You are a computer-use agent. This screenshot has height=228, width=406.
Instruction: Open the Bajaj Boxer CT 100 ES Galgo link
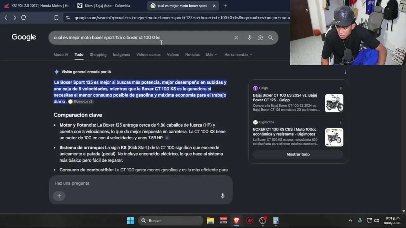click(x=285, y=98)
